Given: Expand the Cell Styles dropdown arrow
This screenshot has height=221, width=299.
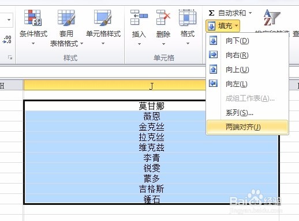Looking at the screenshot, I should [x=103, y=44].
